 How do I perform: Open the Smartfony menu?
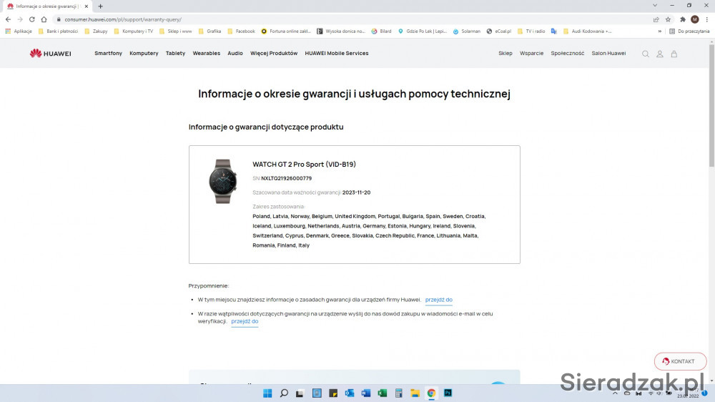coord(108,54)
